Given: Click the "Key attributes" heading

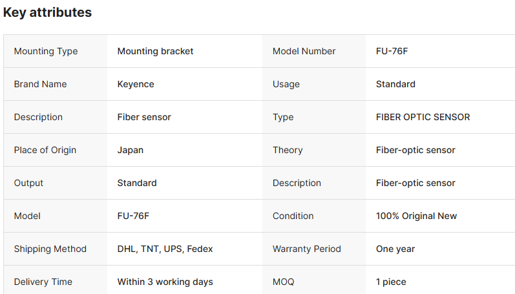Looking at the screenshot, I should [x=47, y=12].
